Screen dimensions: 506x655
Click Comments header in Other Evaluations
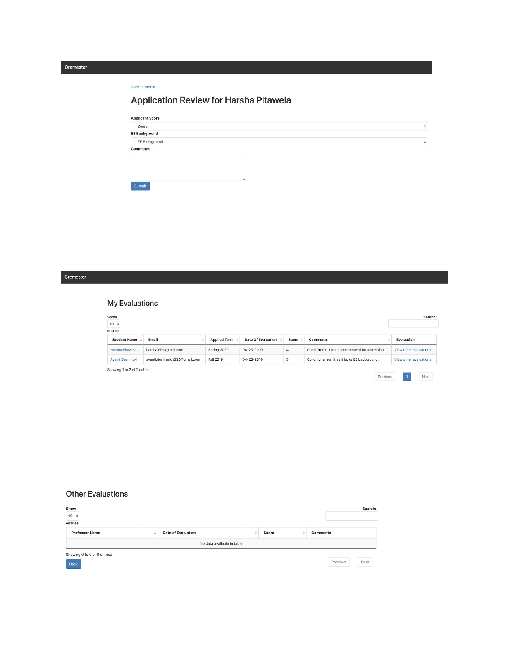341,533
